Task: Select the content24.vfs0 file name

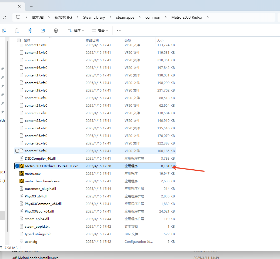Action: coord(36,128)
